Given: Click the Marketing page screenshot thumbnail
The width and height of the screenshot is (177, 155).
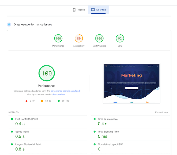Looking at the screenshot, I should point(132,83).
